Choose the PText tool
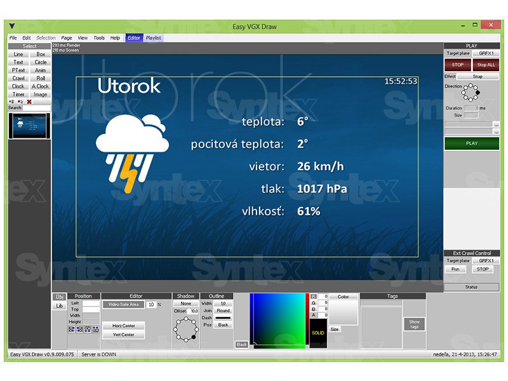This screenshot has width=508, height=381. click(18, 70)
